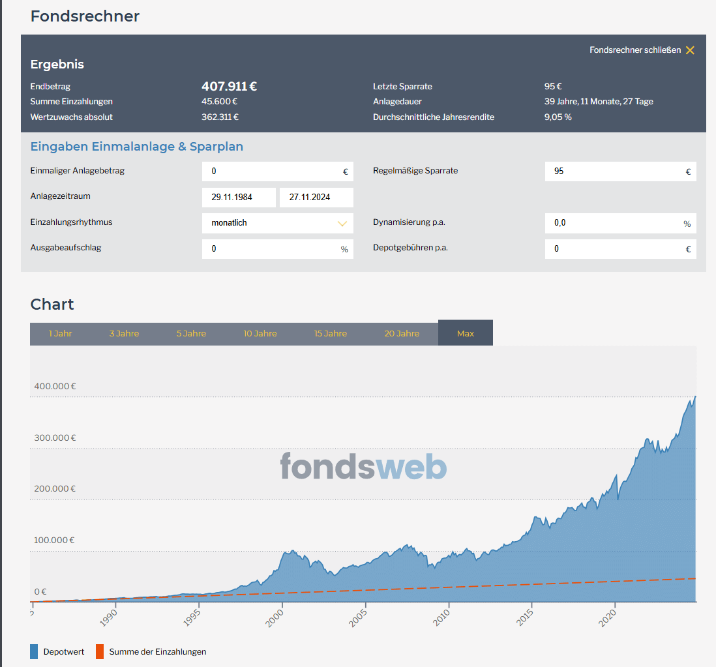Open the 20 Jahre chart tab

pos(402,333)
